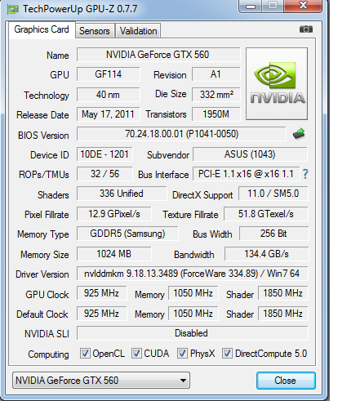The image size is (338, 401).
Task: Click the Shaders field 336 Unified
Action: [122, 194]
